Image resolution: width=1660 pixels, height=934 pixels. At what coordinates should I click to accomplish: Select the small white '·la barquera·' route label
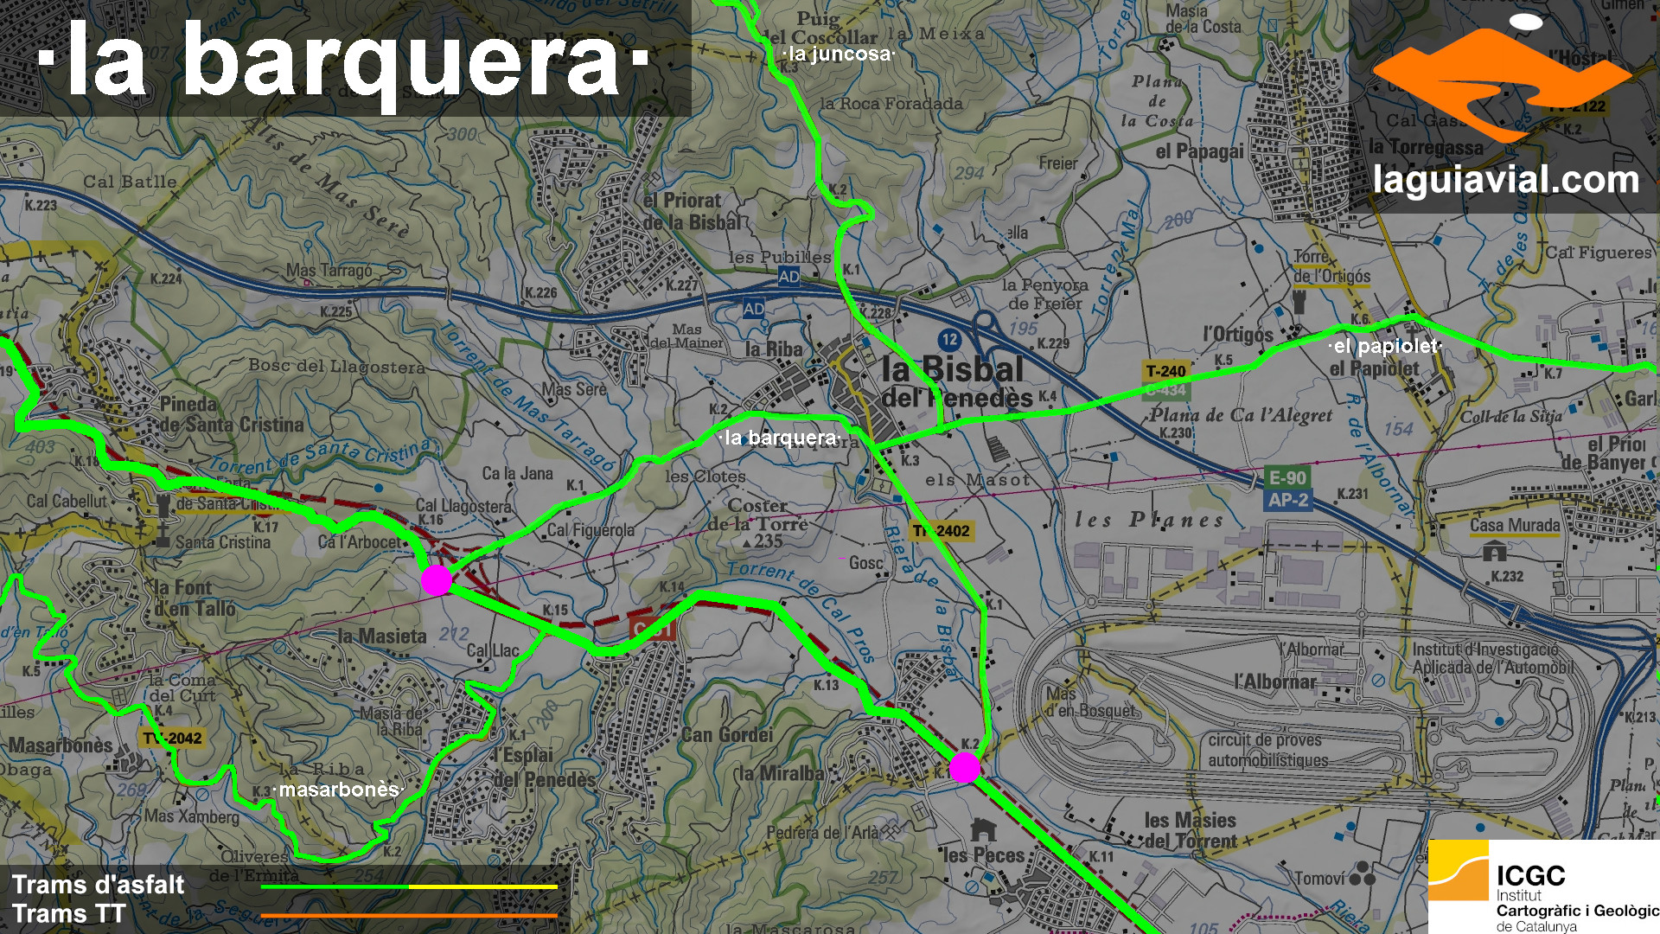779,438
